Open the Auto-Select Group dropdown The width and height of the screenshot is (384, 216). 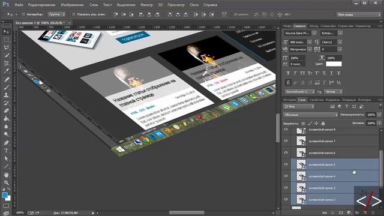coord(56,14)
